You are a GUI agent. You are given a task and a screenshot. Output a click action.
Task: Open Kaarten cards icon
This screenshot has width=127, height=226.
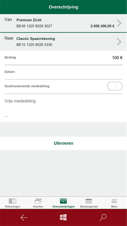pos(38,201)
